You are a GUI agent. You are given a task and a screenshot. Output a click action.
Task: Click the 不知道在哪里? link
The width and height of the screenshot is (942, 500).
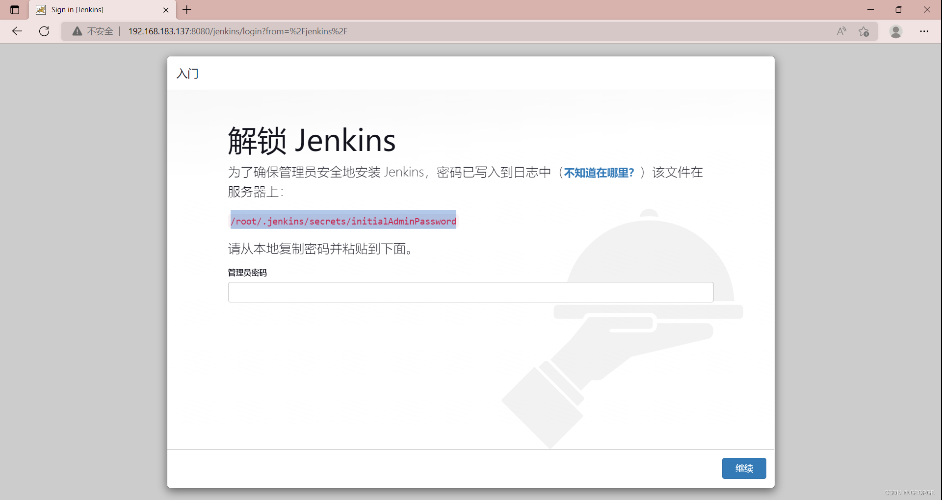599,173
